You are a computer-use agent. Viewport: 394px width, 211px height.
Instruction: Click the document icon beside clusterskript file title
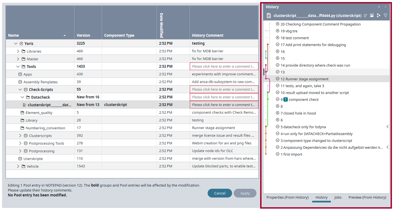(269, 15)
